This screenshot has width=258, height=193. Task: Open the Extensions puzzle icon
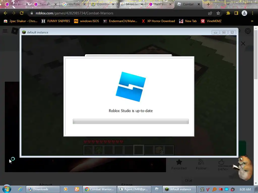[228, 13]
